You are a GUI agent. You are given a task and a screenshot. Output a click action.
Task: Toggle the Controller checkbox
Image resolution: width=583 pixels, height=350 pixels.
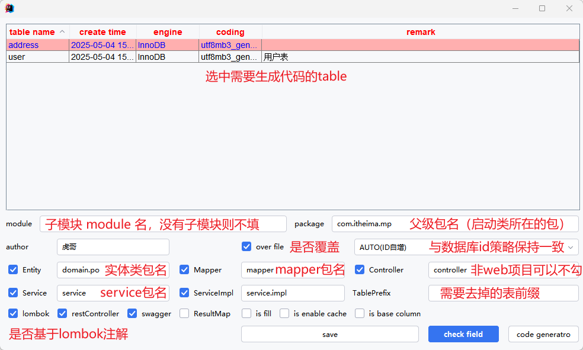pyautogui.click(x=360, y=269)
